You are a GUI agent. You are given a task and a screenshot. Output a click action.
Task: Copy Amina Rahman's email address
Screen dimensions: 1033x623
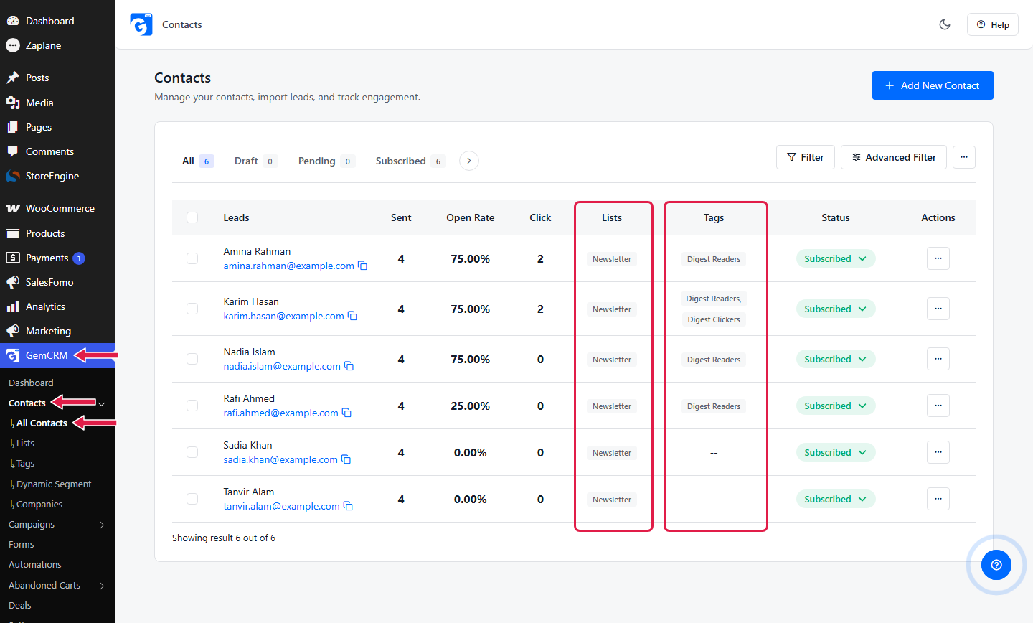point(363,266)
